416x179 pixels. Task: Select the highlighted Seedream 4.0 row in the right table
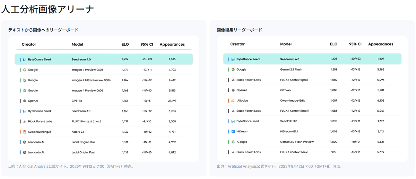312,59
